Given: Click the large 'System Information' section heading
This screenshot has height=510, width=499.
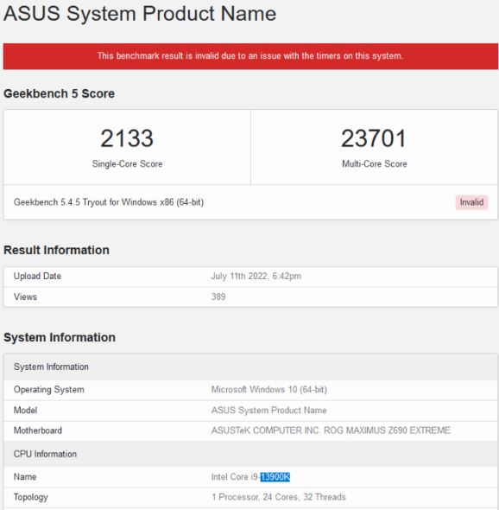Looking at the screenshot, I should coord(60,337).
